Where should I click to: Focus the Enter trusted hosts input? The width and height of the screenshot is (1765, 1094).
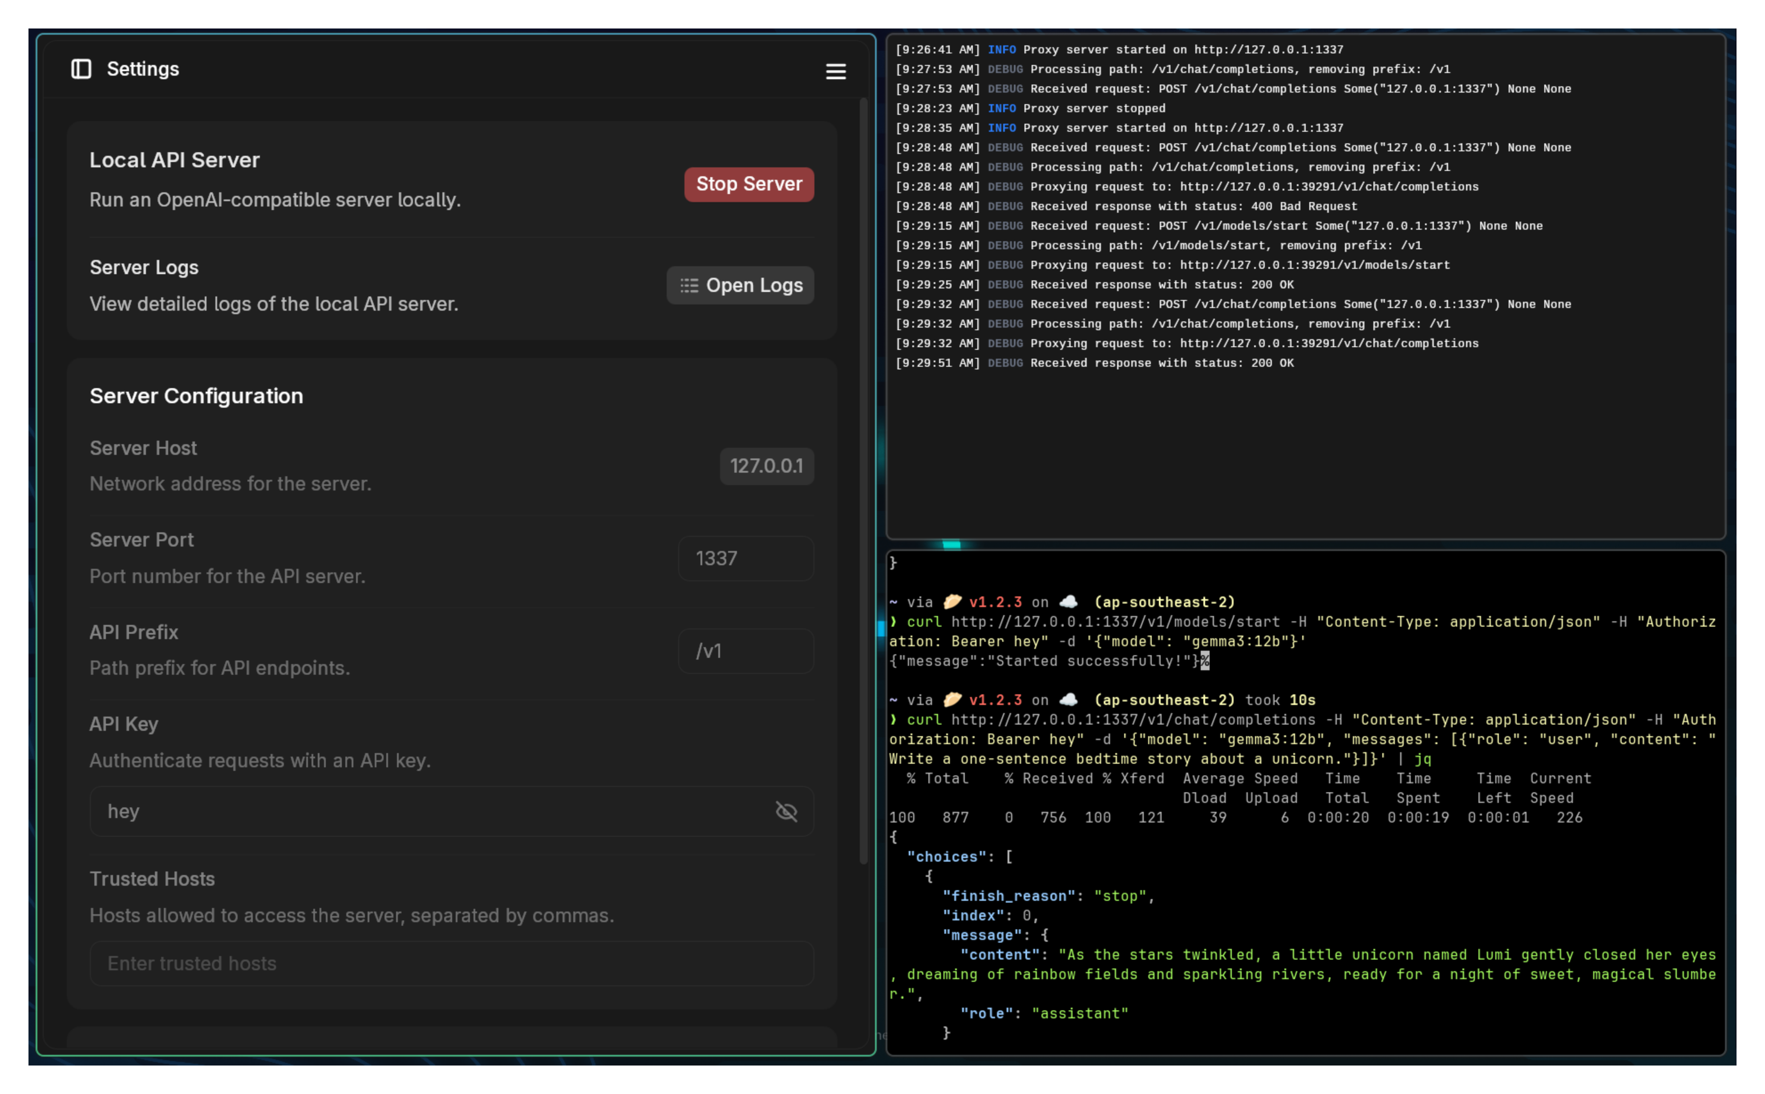[x=451, y=964]
